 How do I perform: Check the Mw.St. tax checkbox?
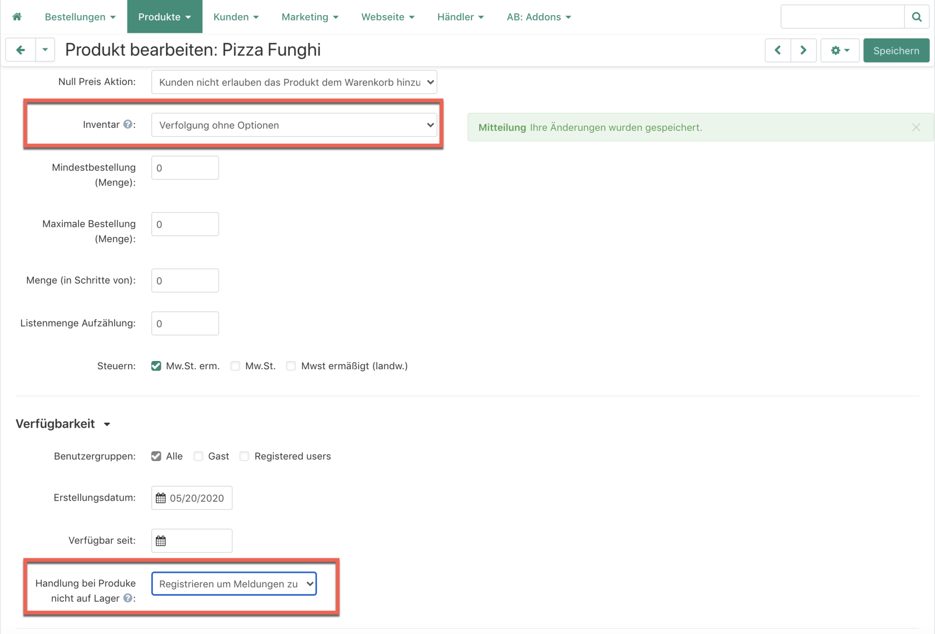tap(235, 366)
